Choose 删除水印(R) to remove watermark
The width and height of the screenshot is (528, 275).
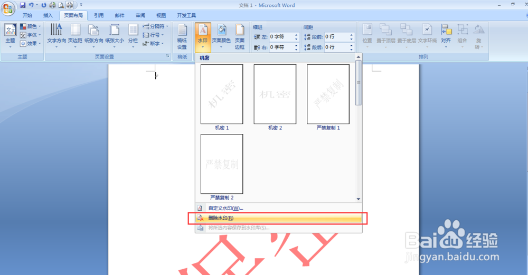278,218
